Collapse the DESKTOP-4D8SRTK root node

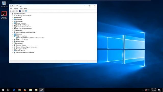(10, 14)
